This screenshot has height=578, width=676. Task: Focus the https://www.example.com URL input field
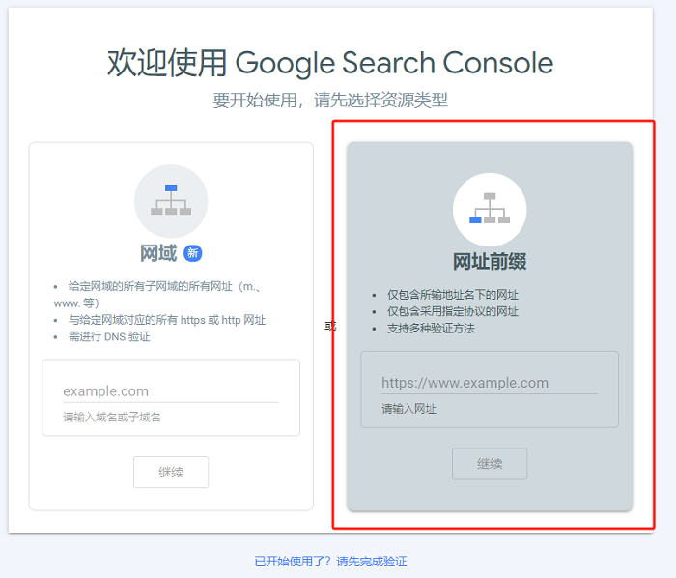pyautogui.click(x=490, y=383)
